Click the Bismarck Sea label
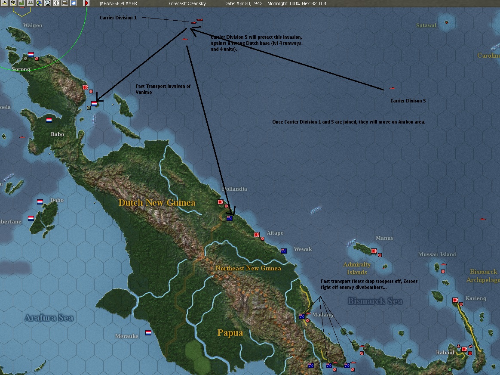 [375, 301]
